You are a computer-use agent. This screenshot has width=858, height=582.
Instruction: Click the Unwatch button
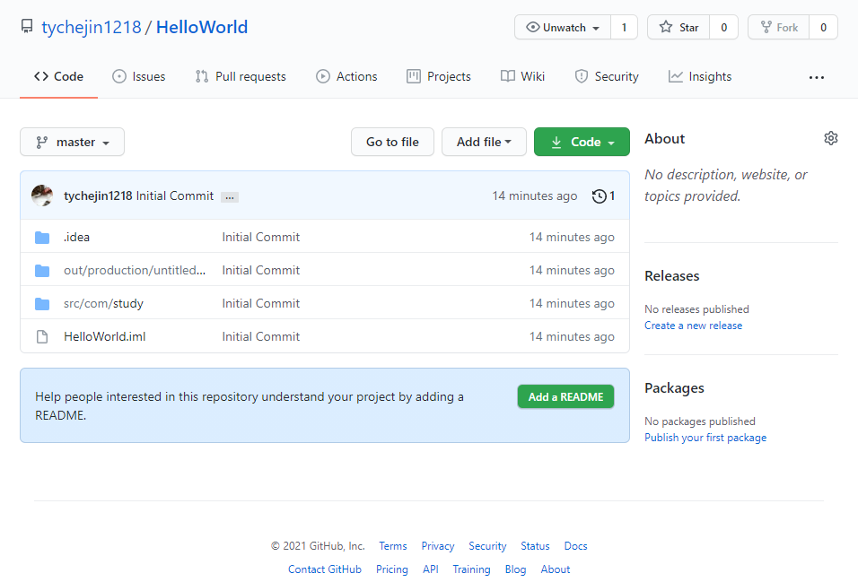[563, 27]
